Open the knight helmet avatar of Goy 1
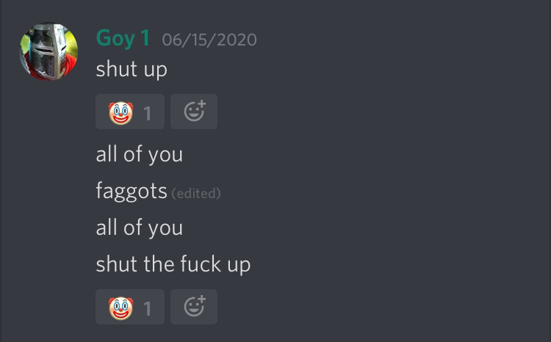The image size is (551, 342). [x=48, y=51]
